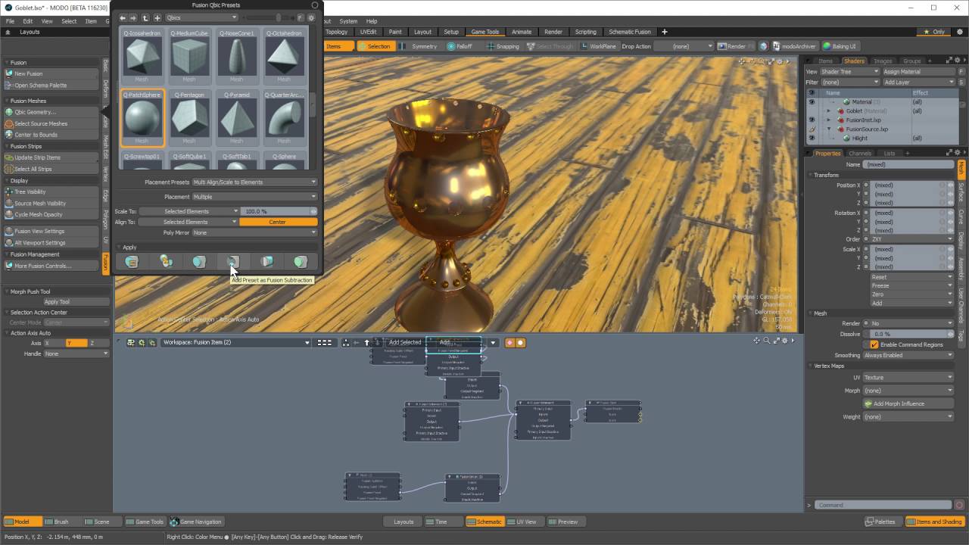
Task: Expand the Goblet material group
Action: point(828,111)
